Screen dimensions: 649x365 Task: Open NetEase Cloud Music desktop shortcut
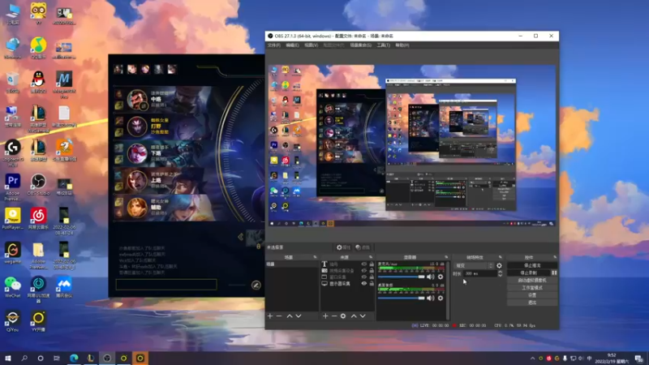(x=38, y=218)
